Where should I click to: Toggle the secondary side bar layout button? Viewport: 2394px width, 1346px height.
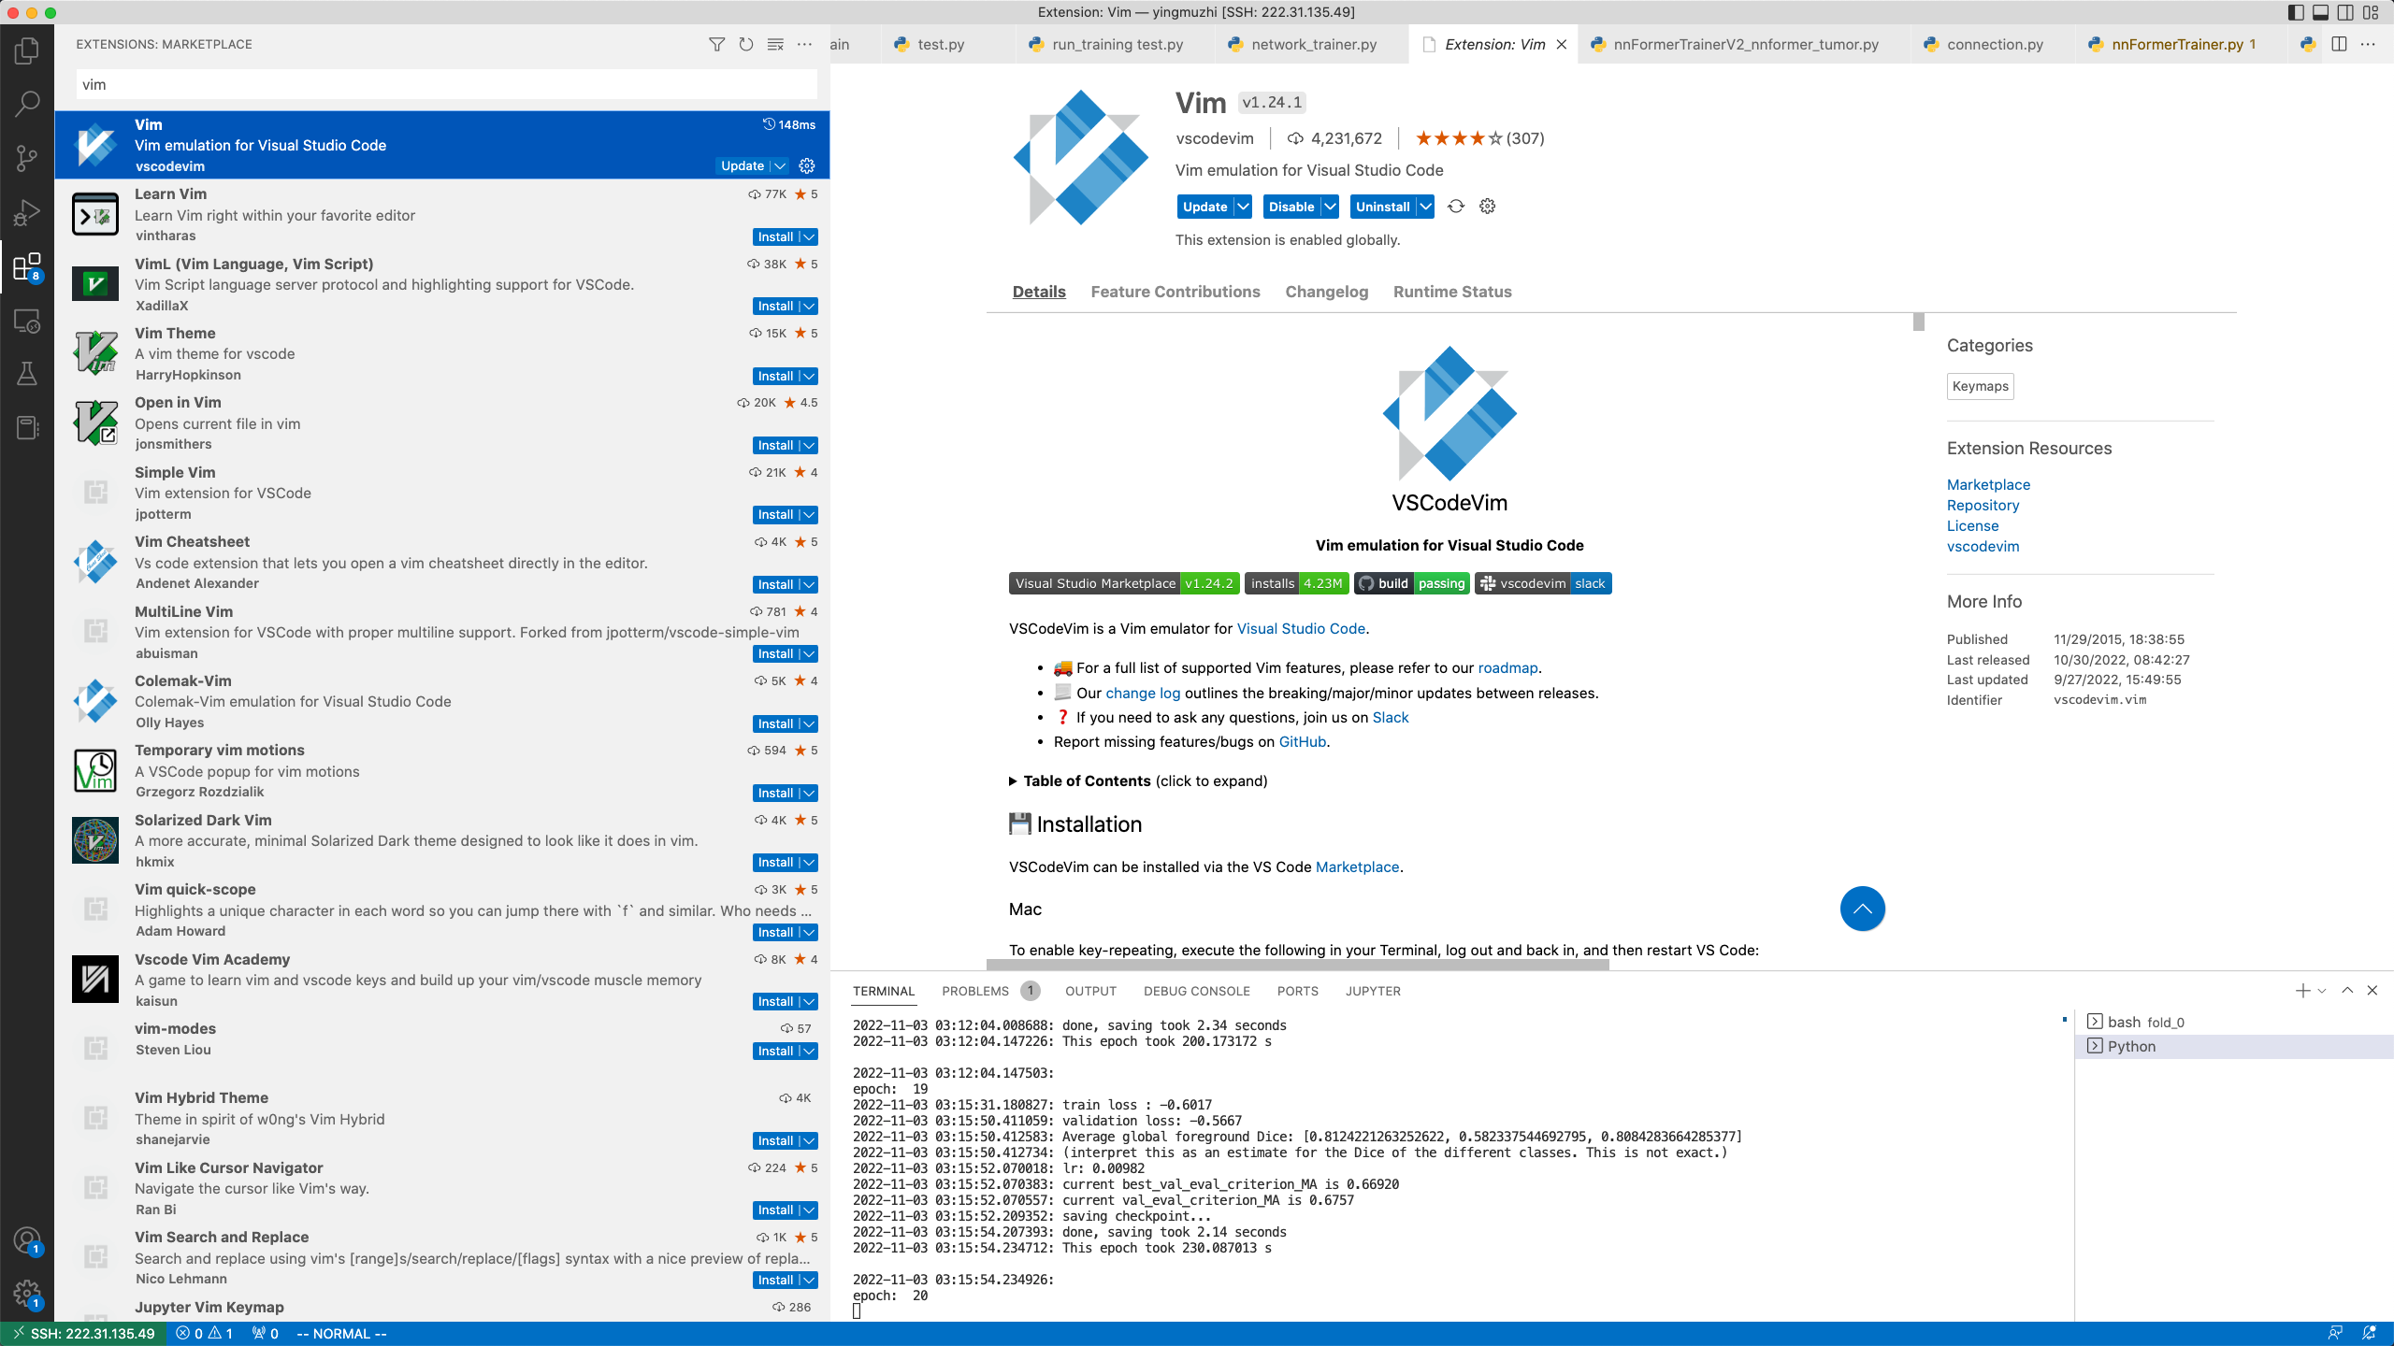click(x=2345, y=12)
